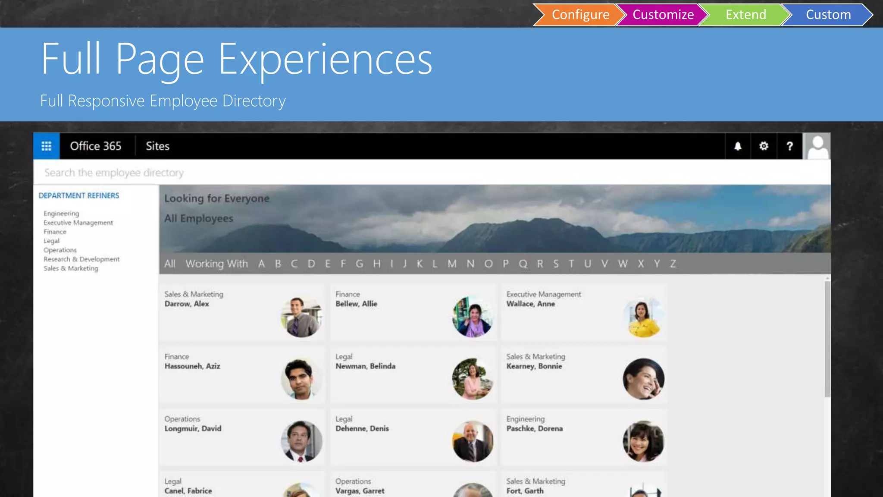
Task: Filter by Operations department refiner
Action: (60, 250)
